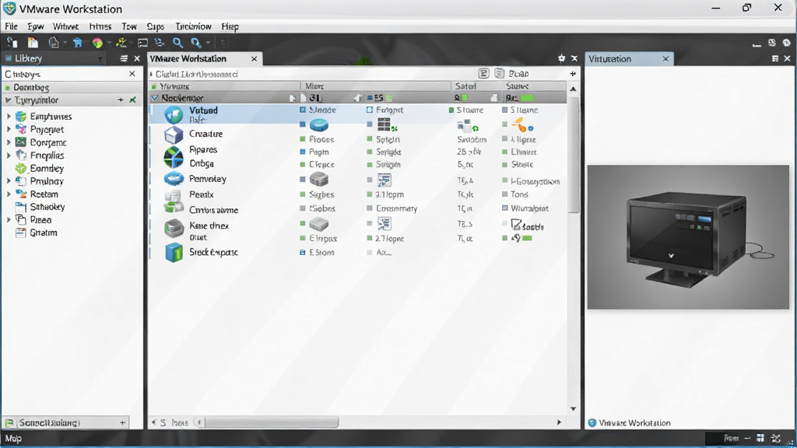
Task: Click the Sredk Enpatsc blue cube icon
Action: point(174,252)
